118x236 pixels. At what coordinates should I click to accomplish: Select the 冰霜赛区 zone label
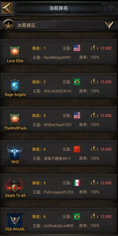click(x=26, y=25)
